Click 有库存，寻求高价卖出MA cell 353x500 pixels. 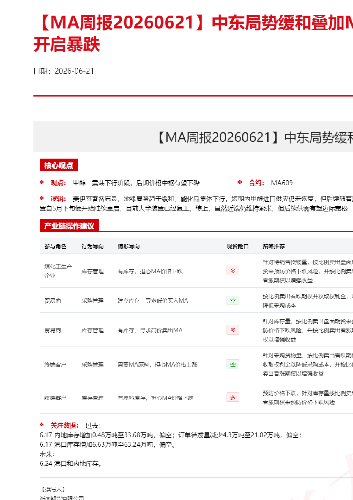pyautogui.click(x=150, y=330)
